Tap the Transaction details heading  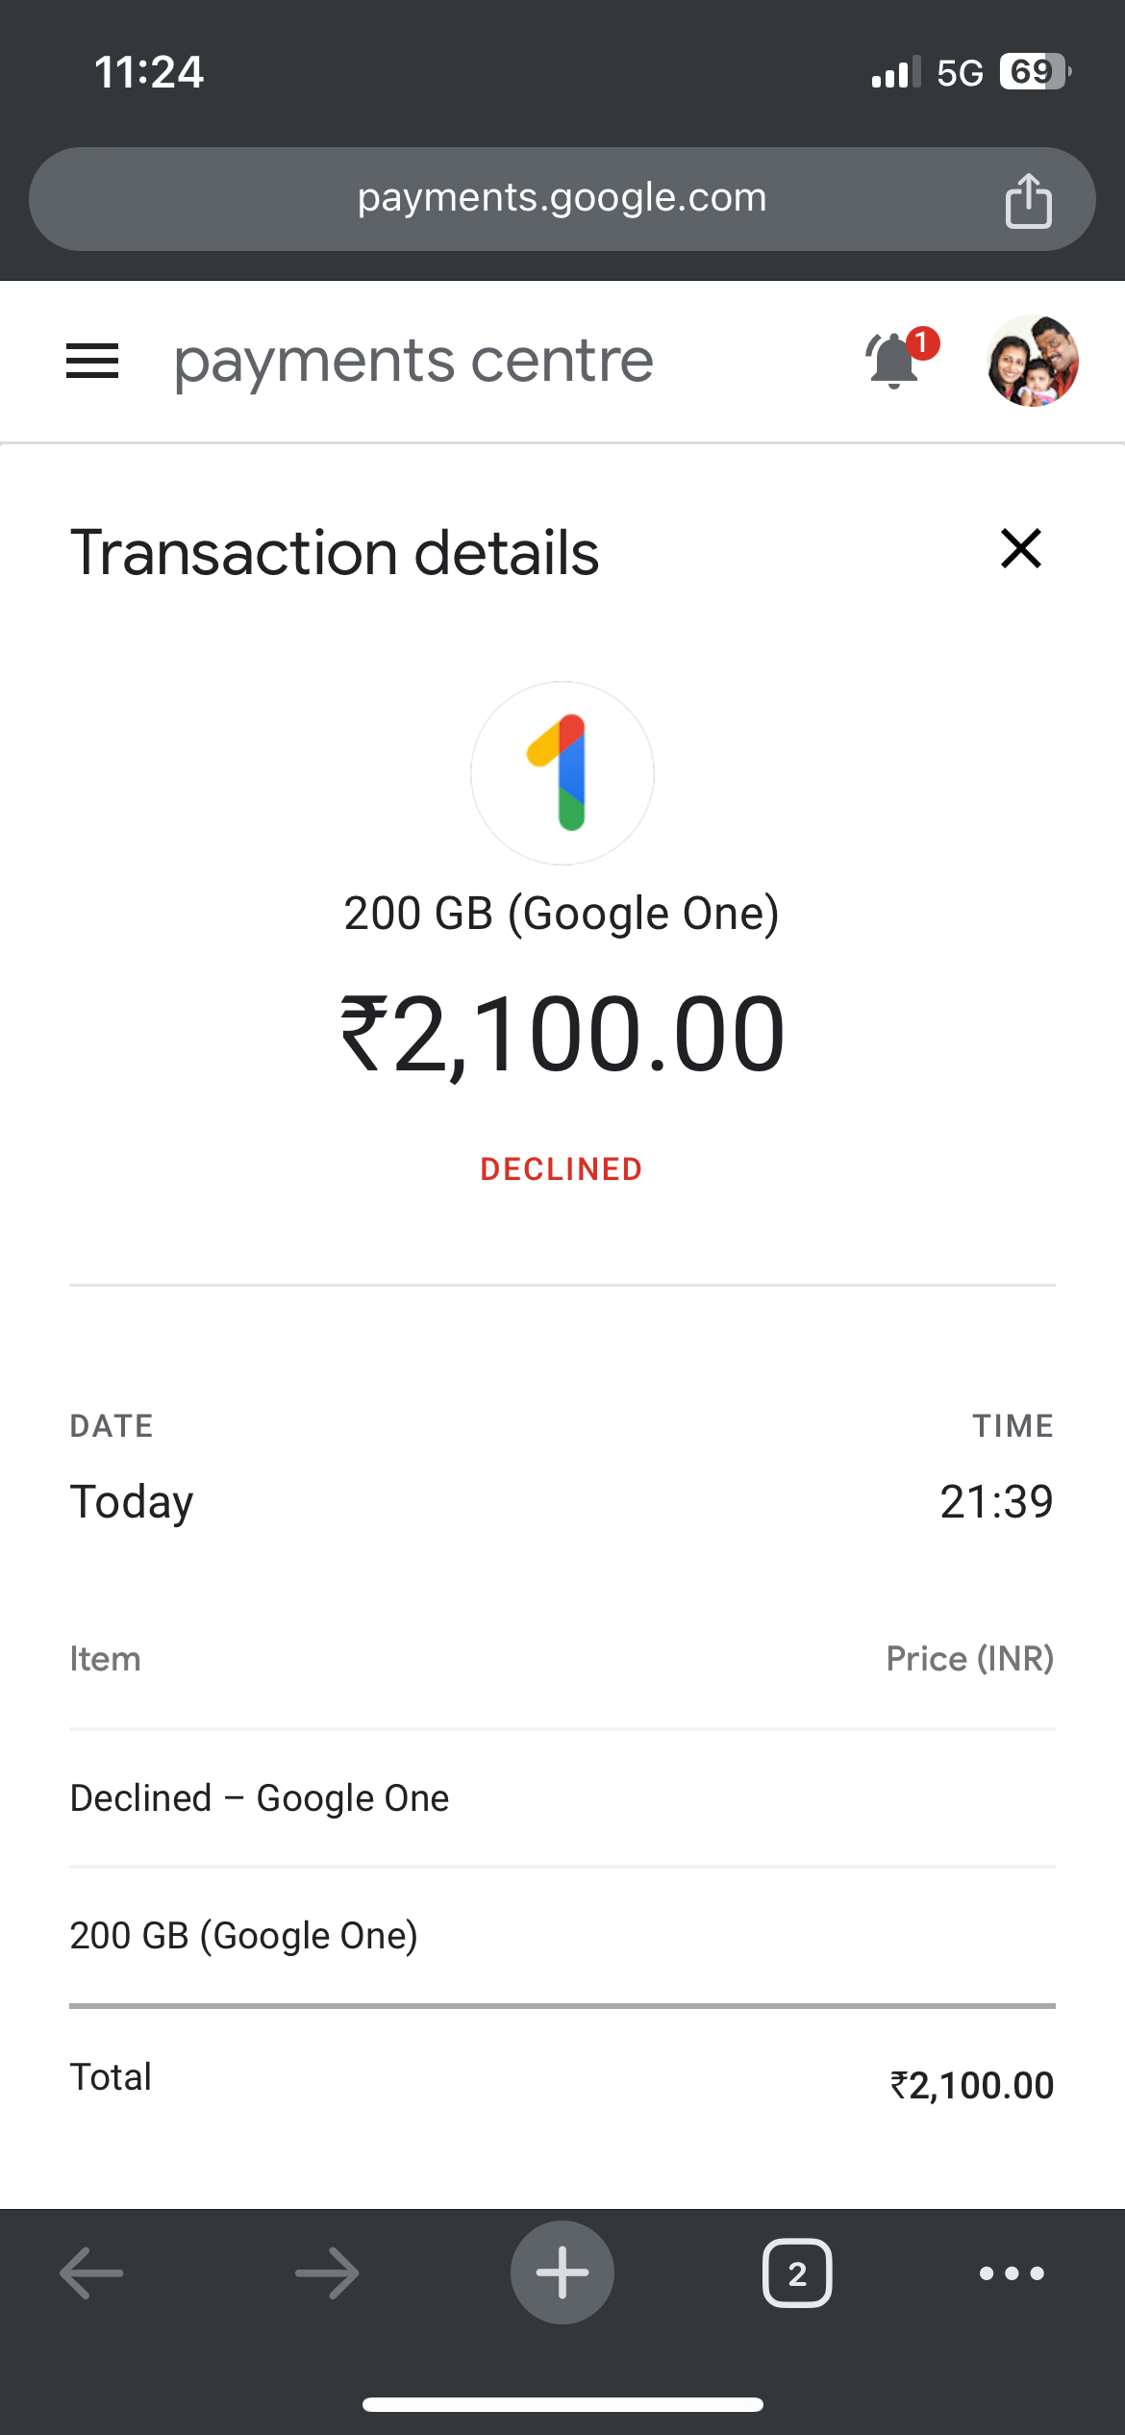coord(335,553)
